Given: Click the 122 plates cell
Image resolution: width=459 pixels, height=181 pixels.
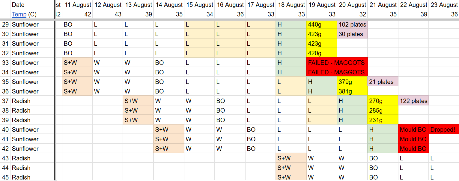Looking at the screenshot, I should pyautogui.click(x=413, y=101).
